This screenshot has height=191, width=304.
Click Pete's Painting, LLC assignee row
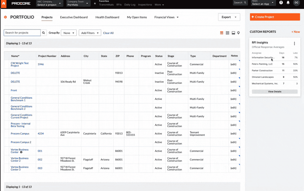[x=274, y=64]
